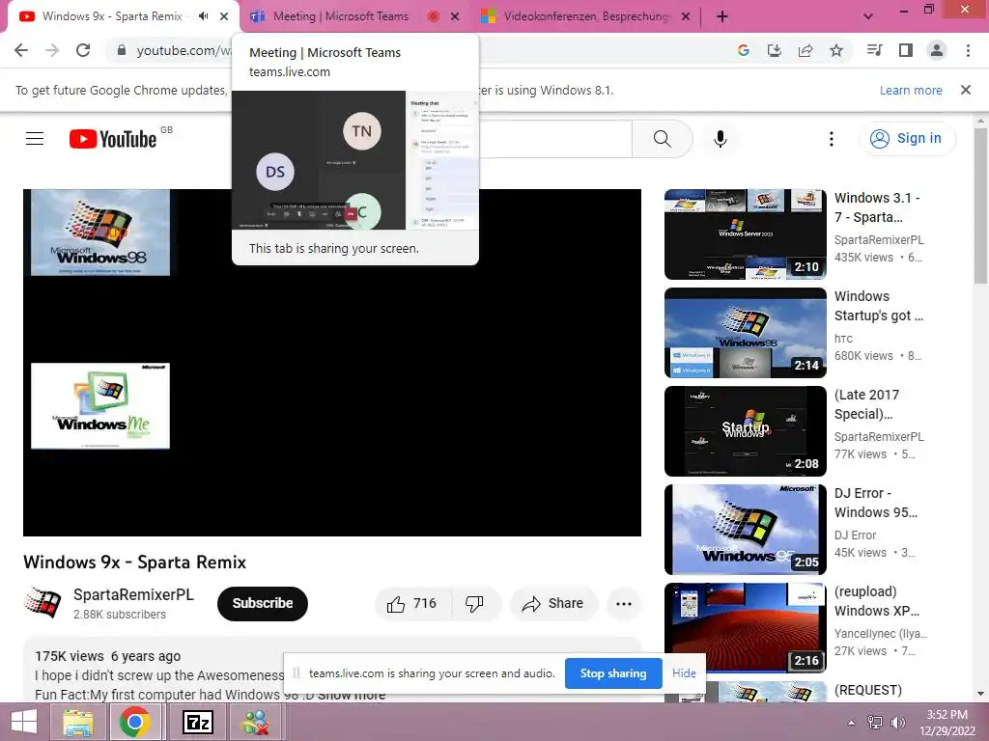Select the Windows 9x Sparta Remix tab
Image resolution: width=989 pixels, height=741 pixels.
[112, 16]
